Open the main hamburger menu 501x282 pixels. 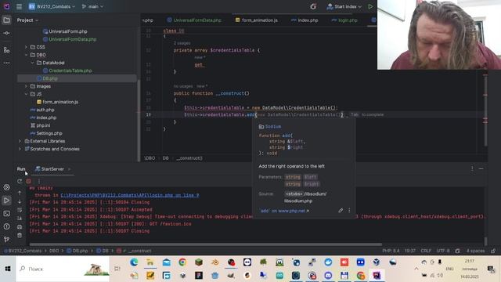(19, 6)
